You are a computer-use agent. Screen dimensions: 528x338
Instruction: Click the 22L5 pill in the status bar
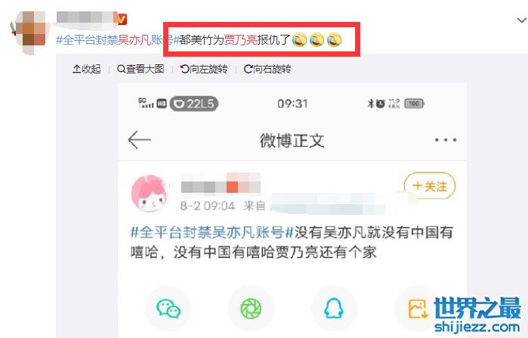click(194, 104)
